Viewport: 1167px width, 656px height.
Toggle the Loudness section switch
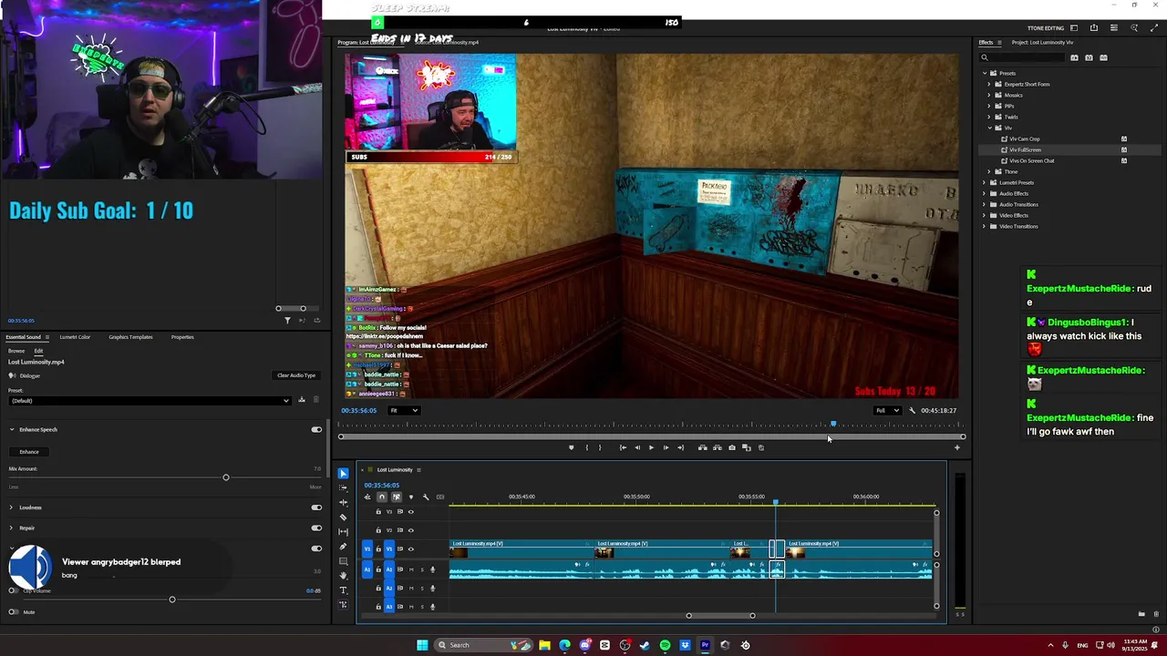tap(316, 507)
